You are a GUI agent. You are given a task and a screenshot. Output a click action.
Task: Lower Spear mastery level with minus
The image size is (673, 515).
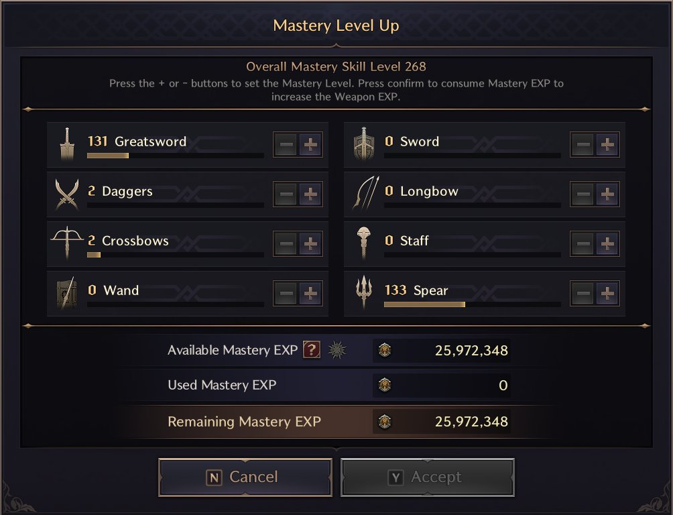583,294
